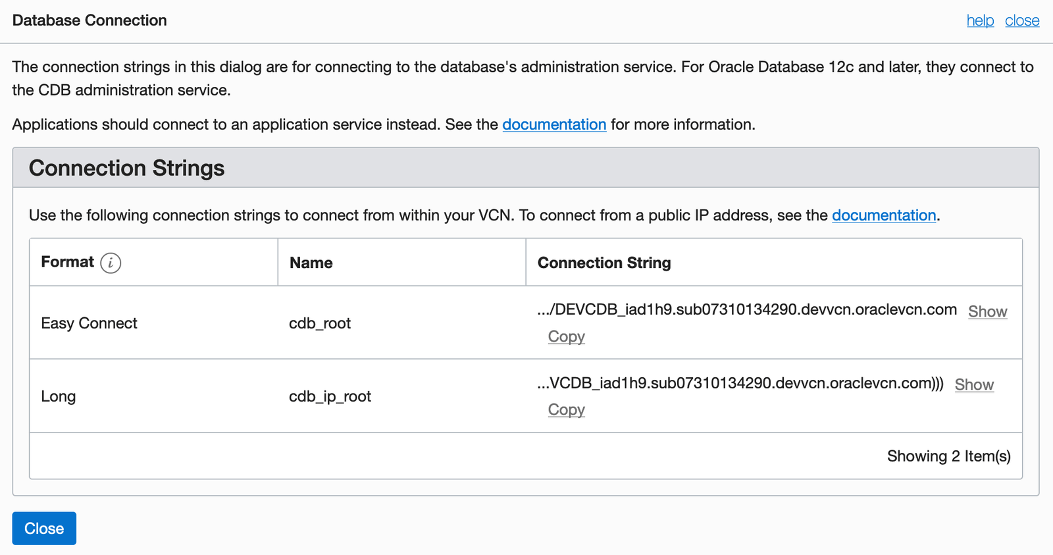Click the close link at top right
Screen dimensions: 1053x555
click(x=1022, y=20)
